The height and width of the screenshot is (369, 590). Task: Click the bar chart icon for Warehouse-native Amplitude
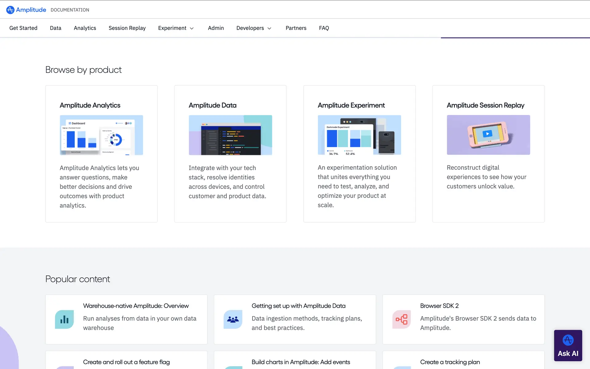pos(64,319)
